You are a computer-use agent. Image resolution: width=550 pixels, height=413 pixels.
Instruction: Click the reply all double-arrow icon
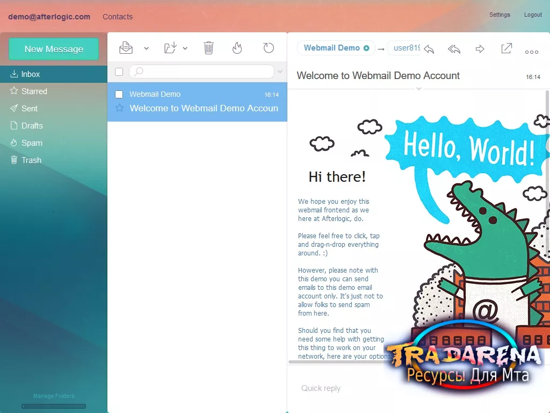tap(454, 49)
